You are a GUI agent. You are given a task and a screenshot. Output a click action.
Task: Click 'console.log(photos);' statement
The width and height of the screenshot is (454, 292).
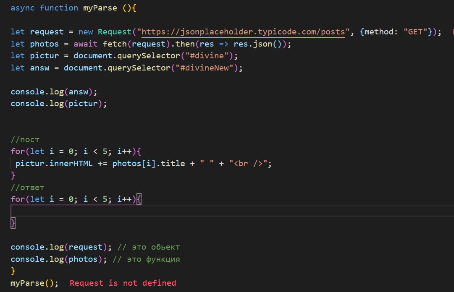tap(59, 259)
